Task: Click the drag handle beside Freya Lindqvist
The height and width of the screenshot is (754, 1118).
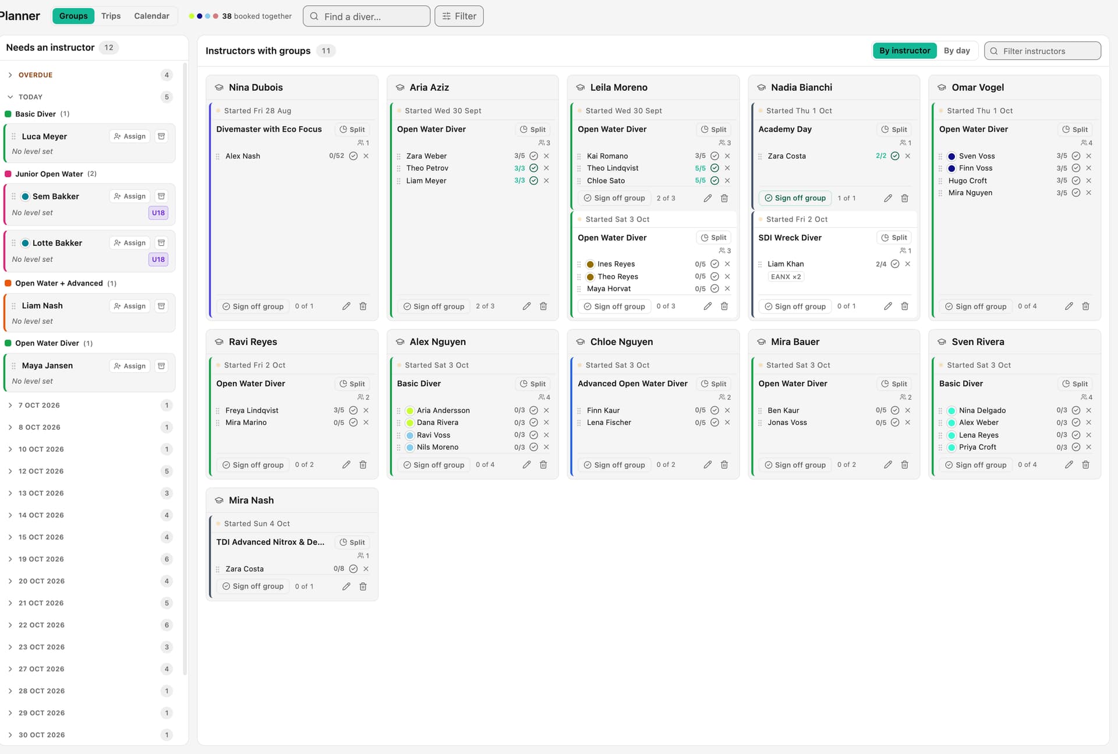Action: click(218, 411)
